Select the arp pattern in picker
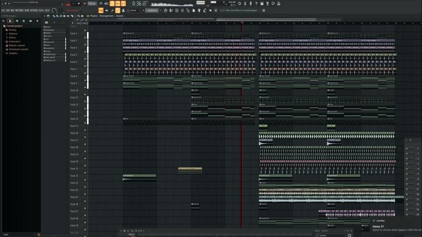Viewport: 422px width, 237px height. 54,39
